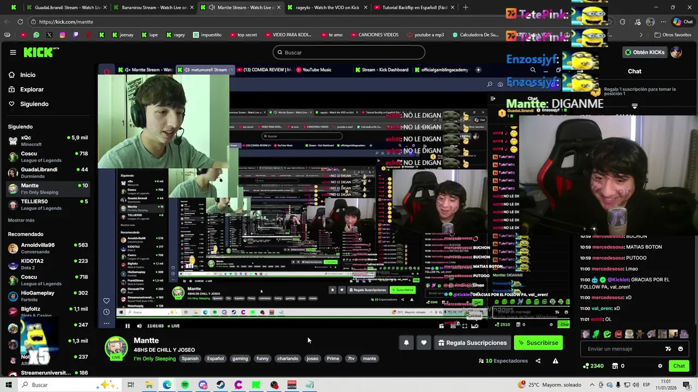Open Otros favoritos bookmarks folder

[673, 35]
